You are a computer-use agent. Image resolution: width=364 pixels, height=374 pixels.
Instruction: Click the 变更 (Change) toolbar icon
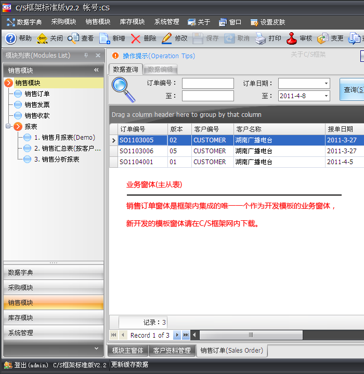point(323,38)
